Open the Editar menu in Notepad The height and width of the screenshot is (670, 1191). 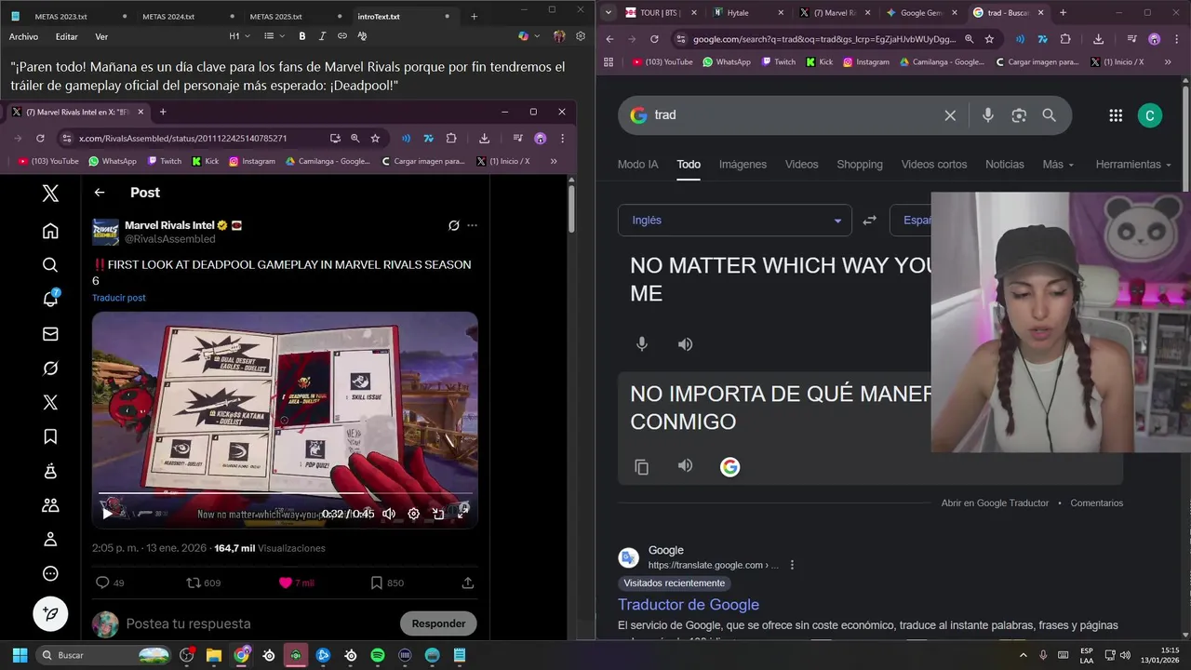(66, 36)
